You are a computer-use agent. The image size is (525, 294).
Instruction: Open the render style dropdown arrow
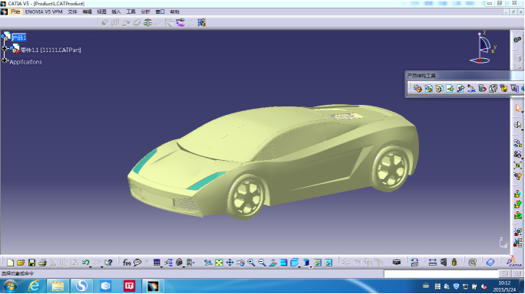pos(311,266)
